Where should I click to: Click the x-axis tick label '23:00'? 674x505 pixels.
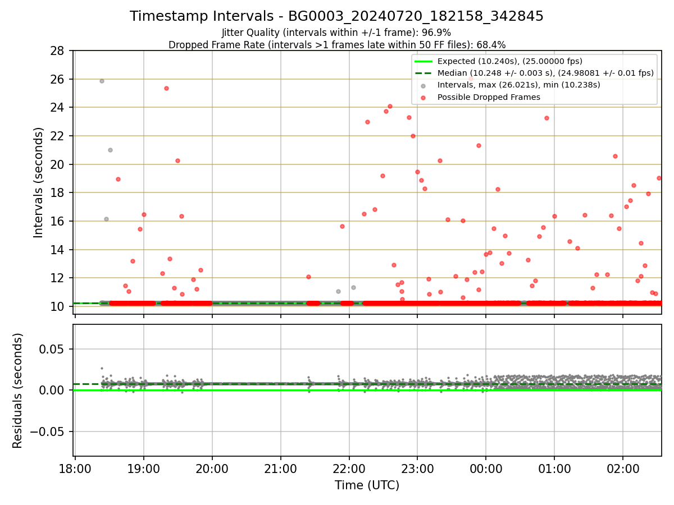point(417,469)
